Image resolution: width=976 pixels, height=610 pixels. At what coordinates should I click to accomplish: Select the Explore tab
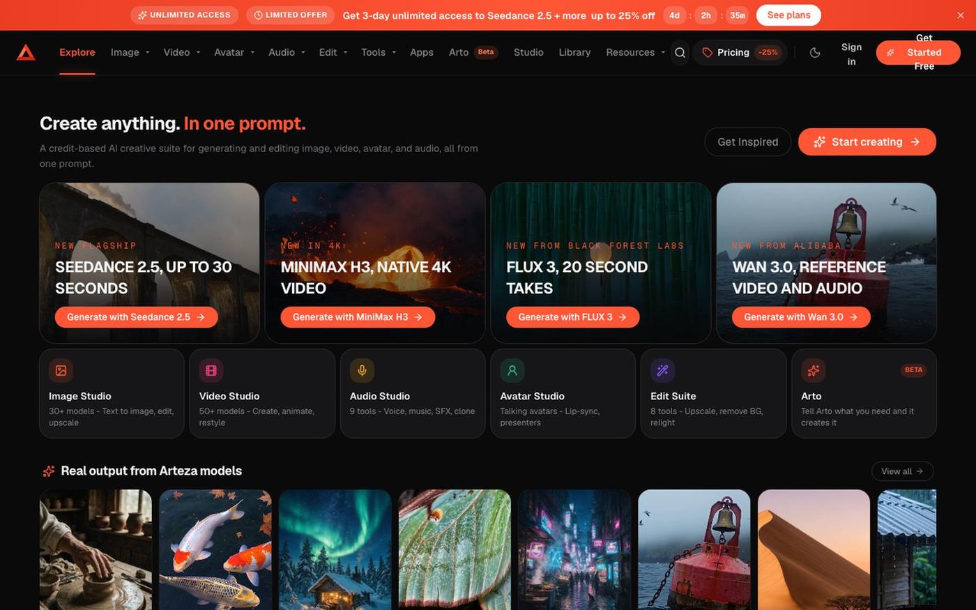click(x=77, y=52)
